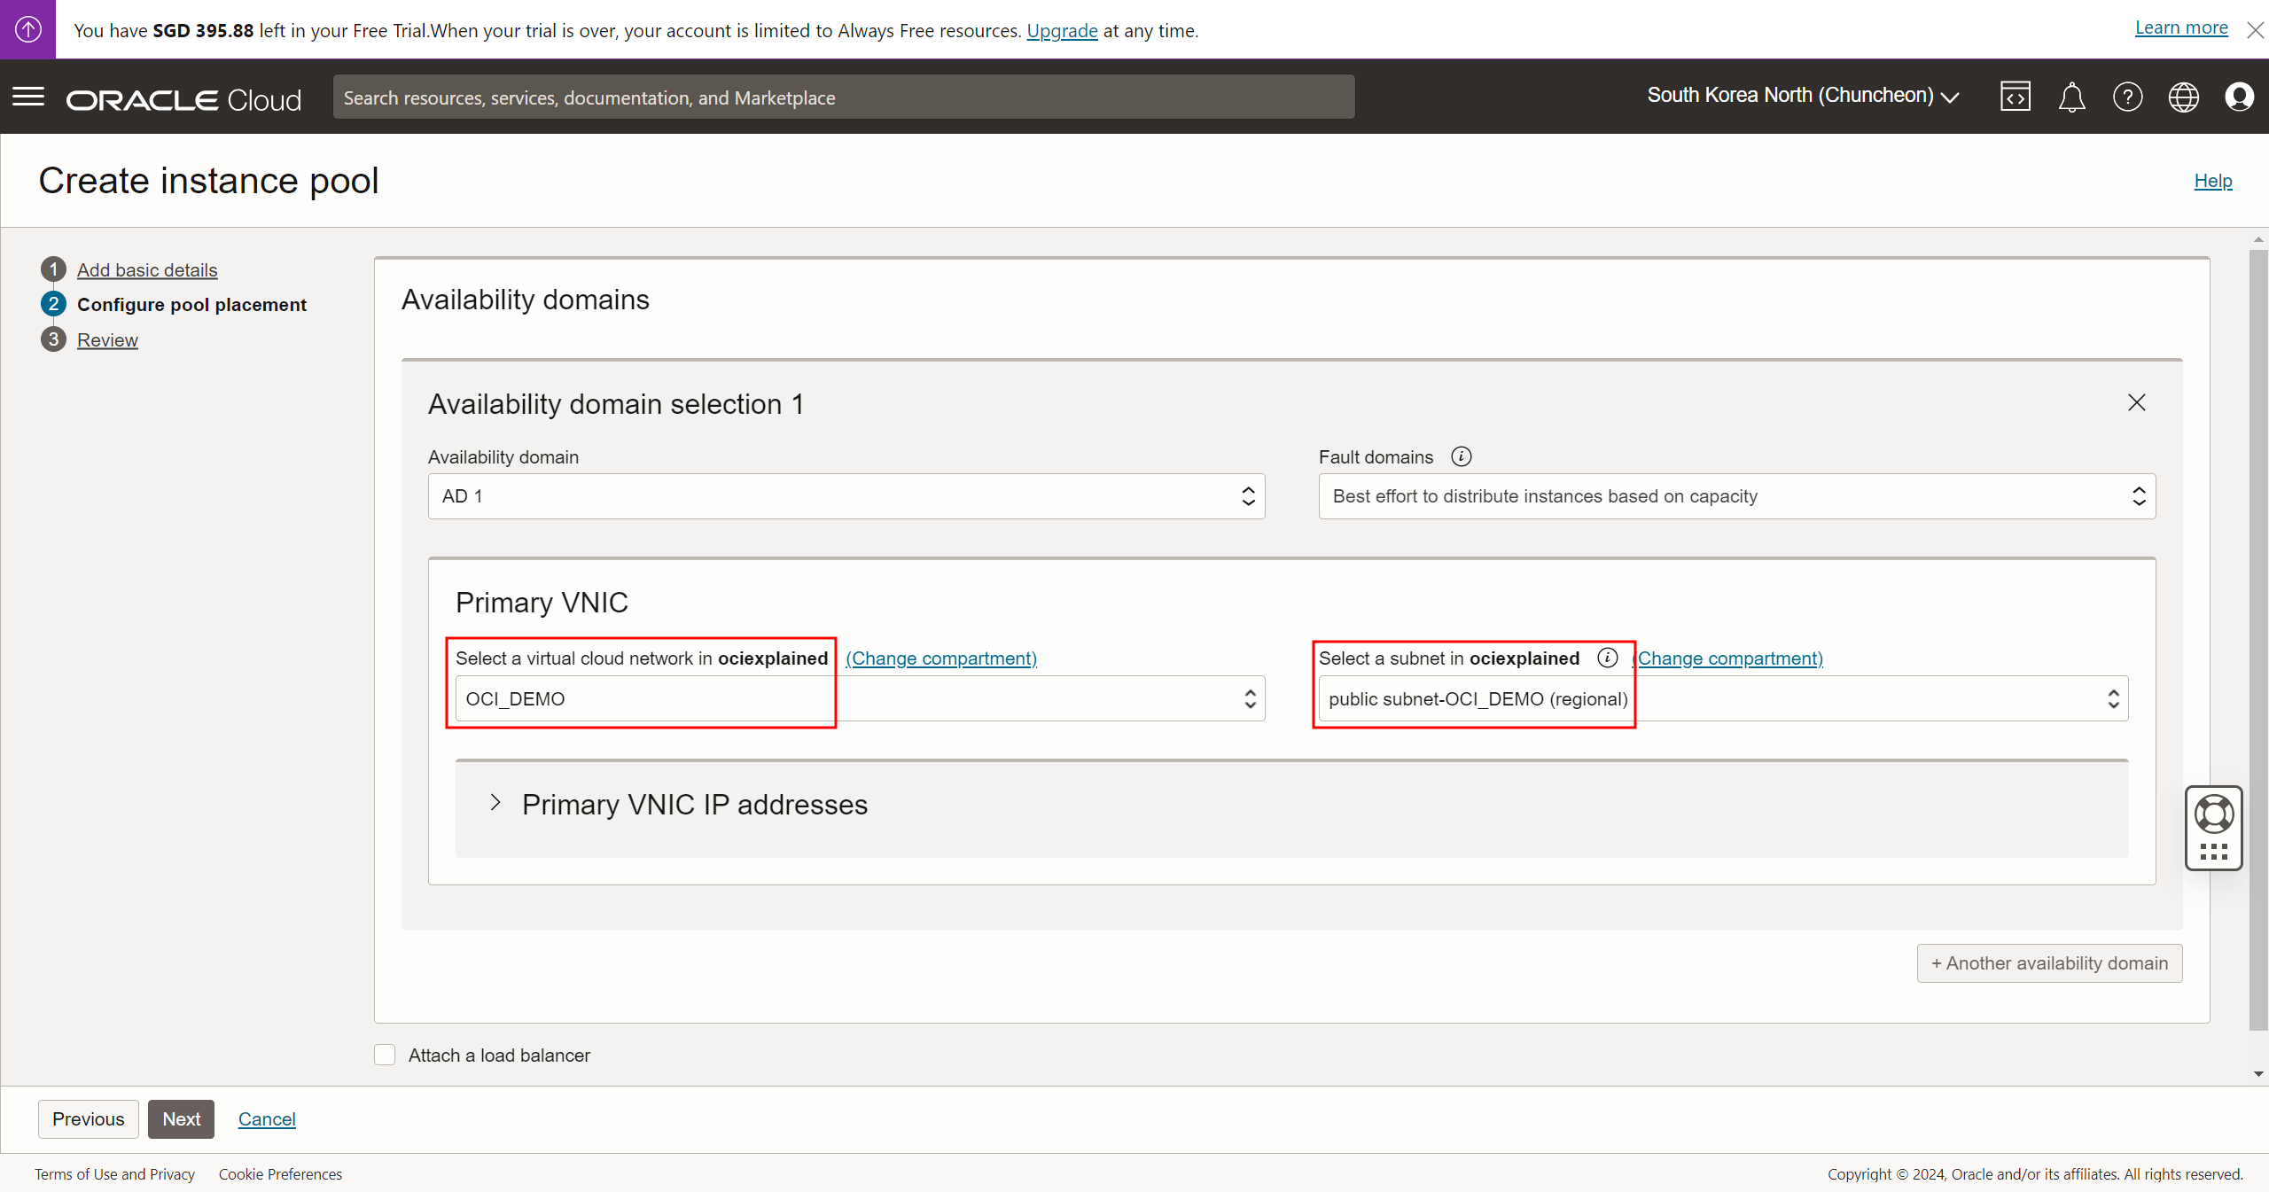This screenshot has width=2269, height=1192.
Task: Dismiss the free trial banner
Action: coord(2255,30)
